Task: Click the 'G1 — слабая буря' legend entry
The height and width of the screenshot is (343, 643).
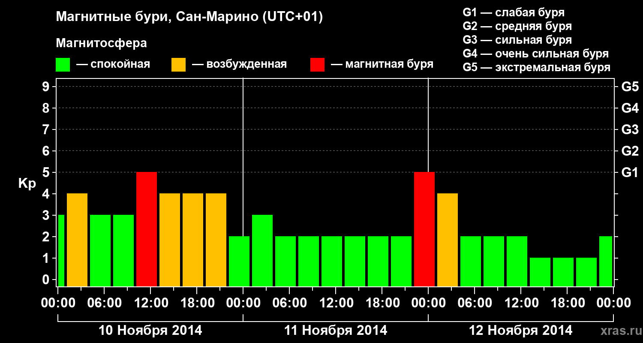Action: point(514,12)
